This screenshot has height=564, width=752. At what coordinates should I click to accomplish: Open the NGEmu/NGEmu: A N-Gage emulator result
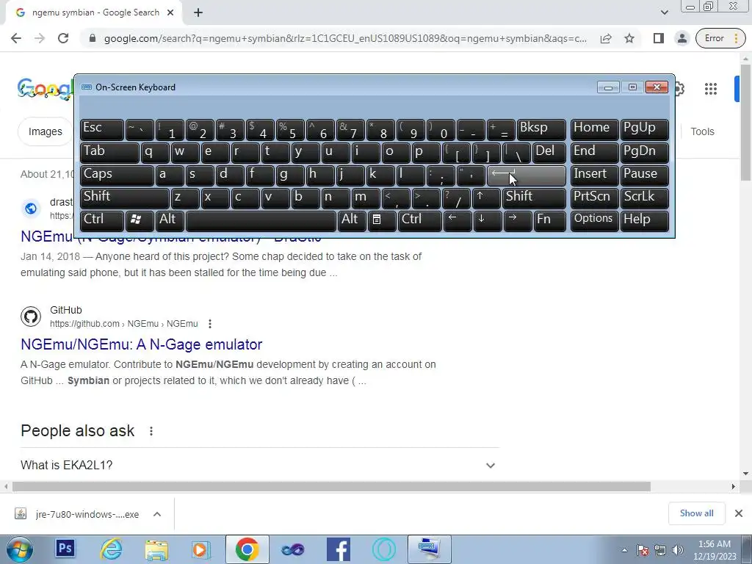point(142,344)
